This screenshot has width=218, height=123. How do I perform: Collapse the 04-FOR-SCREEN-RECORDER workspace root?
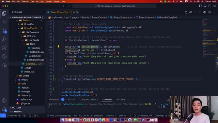coord(10,17)
